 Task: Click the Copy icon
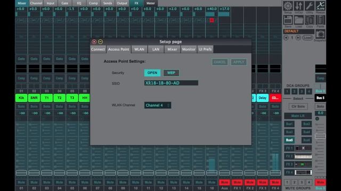coord(310,20)
